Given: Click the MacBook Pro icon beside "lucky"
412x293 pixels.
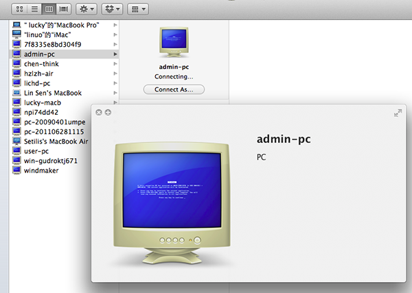Looking at the screenshot, I should coord(16,25).
